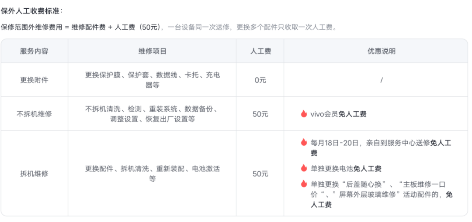Click the 人工费 column header
472x222 pixels.
[x=260, y=51]
